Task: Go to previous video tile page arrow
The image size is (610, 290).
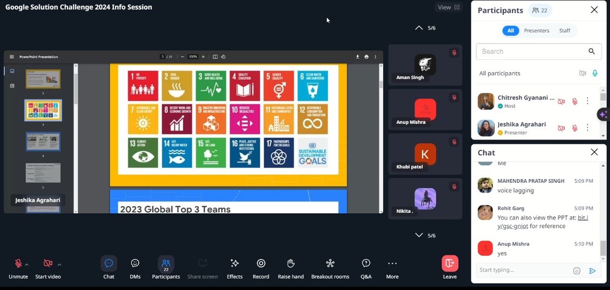Action: coord(419,28)
